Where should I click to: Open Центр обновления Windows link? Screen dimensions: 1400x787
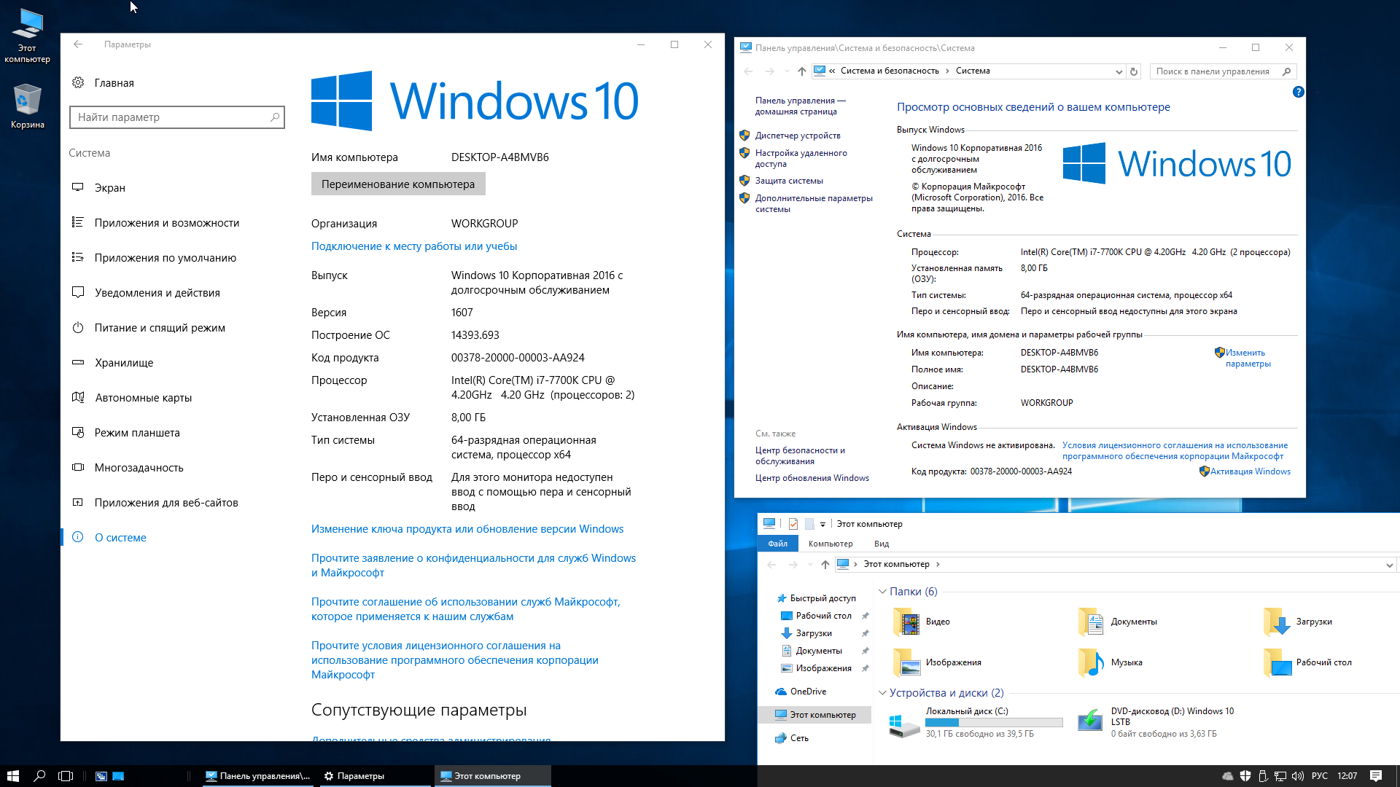coord(812,478)
